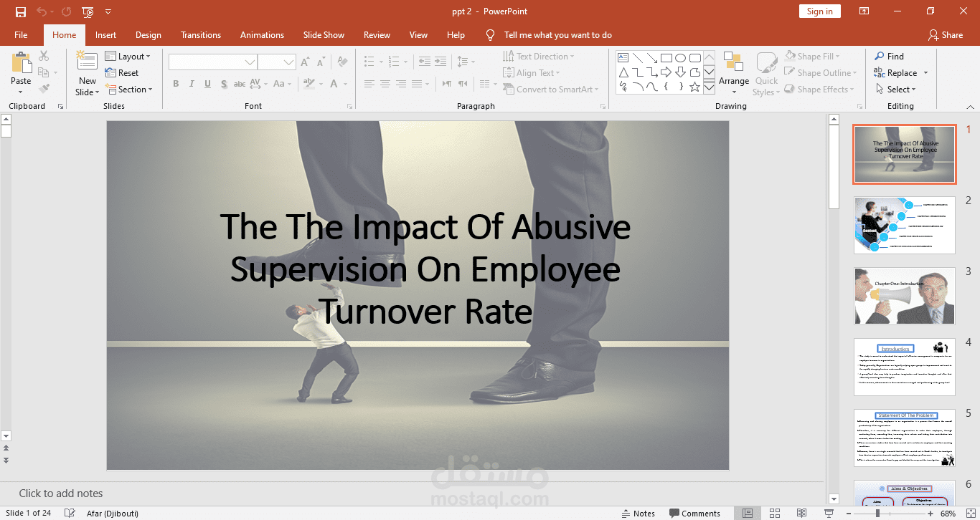Image resolution: width=980 pixels, height=520 pixels.
Task: Open the File menu
Action: tap(21, 35)
